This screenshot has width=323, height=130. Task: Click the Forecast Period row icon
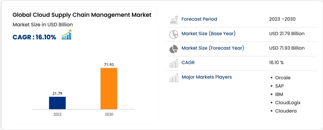(174, 20)
